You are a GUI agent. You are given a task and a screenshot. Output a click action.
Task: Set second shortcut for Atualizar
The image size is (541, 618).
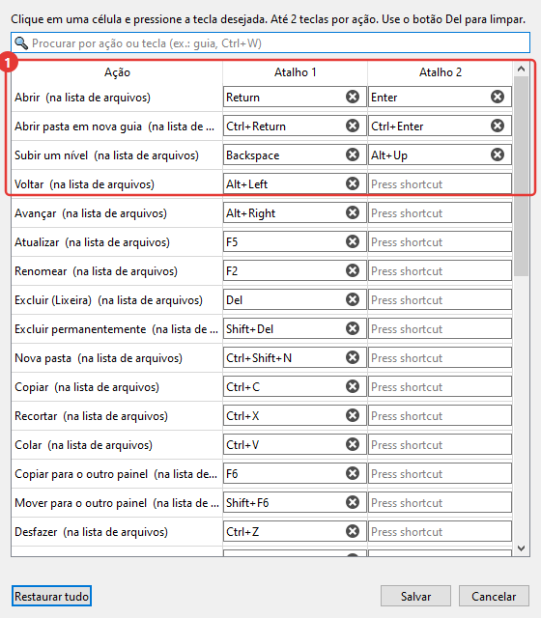(x=440, y=242)
